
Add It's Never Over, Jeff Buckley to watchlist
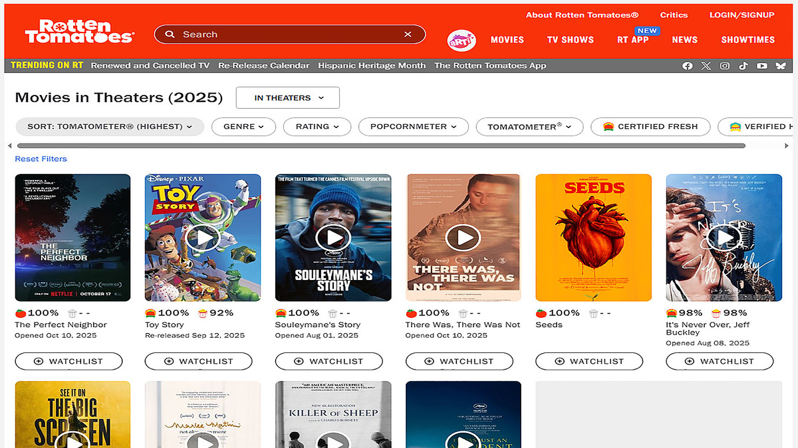click(x=720, y=361)
